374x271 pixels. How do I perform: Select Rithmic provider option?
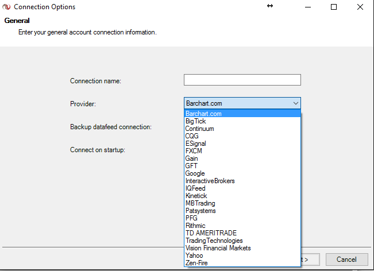tap(242, 226)
